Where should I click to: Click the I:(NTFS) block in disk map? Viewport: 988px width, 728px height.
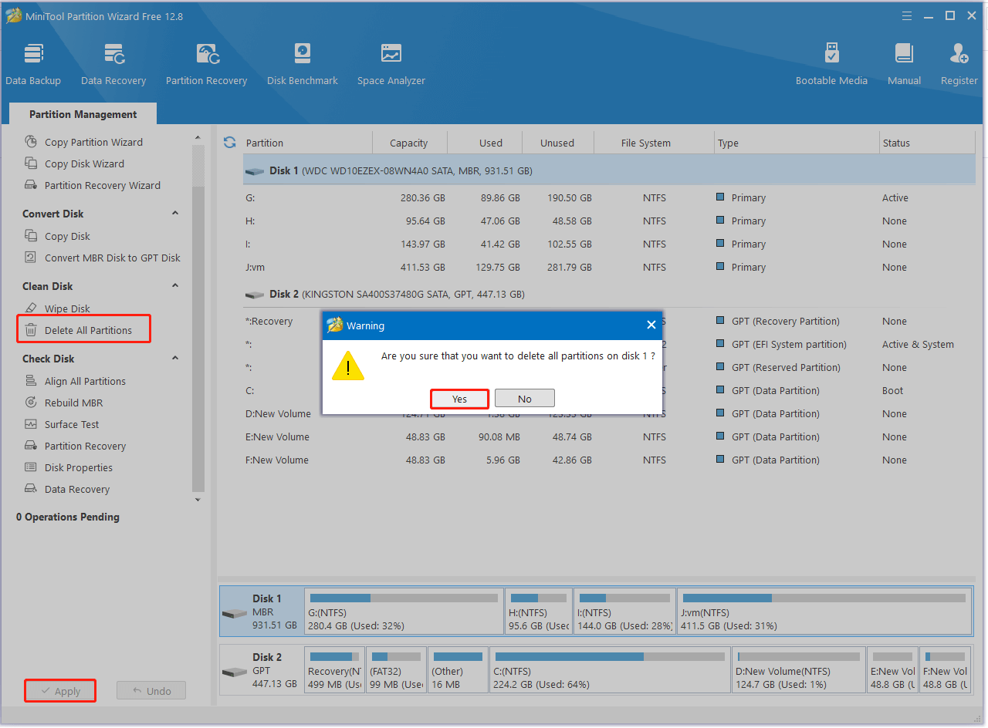[x=624, y=612]
